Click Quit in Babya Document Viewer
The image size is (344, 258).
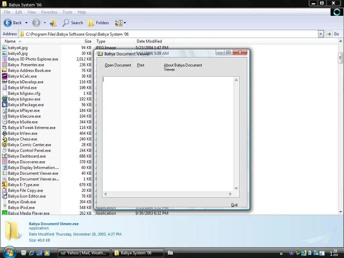tap(234, 205)
